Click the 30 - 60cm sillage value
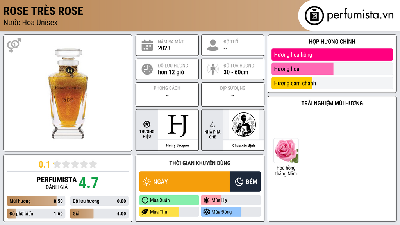400x225 pixels. click(236, 72)
